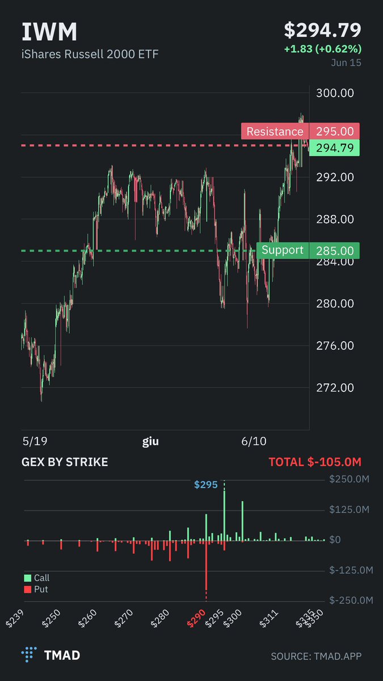The height and width of the screenshot is (681, 383).
Task: Click the GEX BY STRIKE heading
Action: tap(65, 462)
